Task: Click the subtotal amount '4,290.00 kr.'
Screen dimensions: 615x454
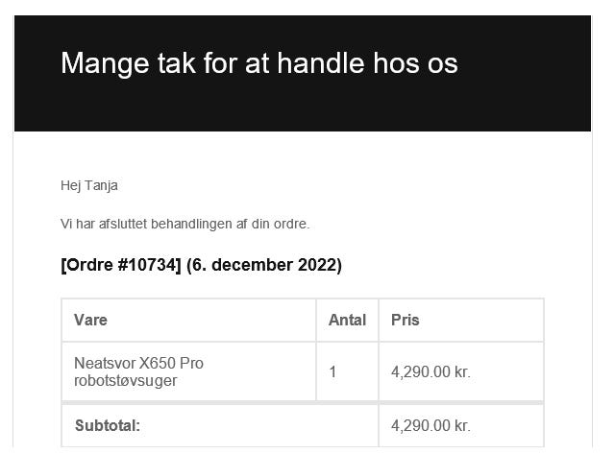Action: (430, 425)
